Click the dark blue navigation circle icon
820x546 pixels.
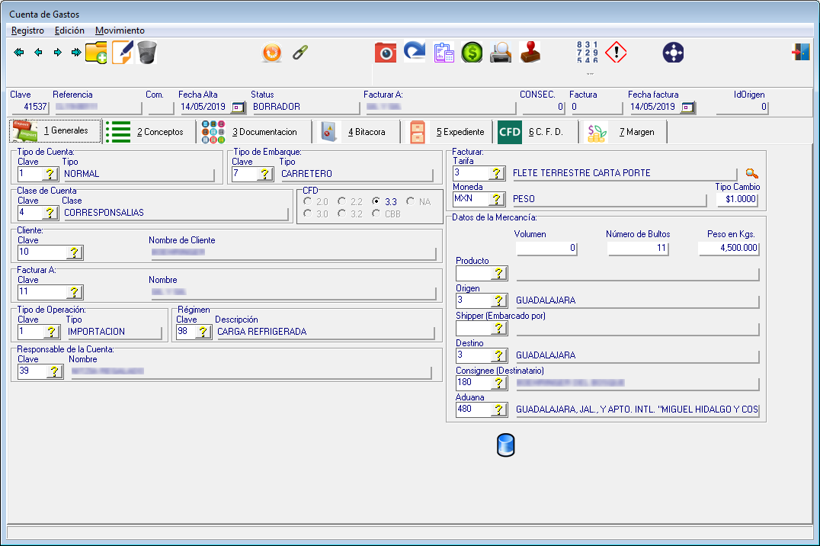[x=673, y=53]
